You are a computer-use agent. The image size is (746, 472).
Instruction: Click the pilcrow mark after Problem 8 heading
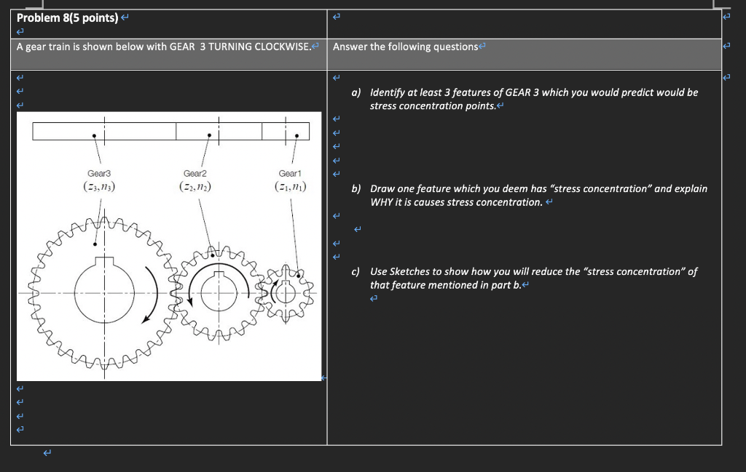[124, 17]
